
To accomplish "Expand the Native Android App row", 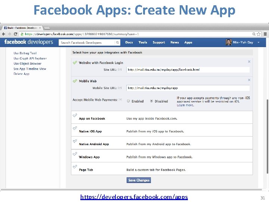I will (x=162, y=143).
